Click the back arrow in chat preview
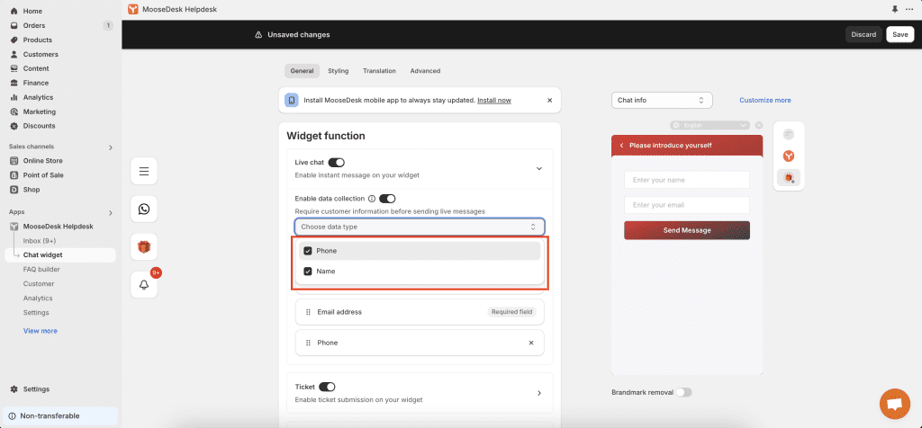922x428 pixels. click(621, 145)
